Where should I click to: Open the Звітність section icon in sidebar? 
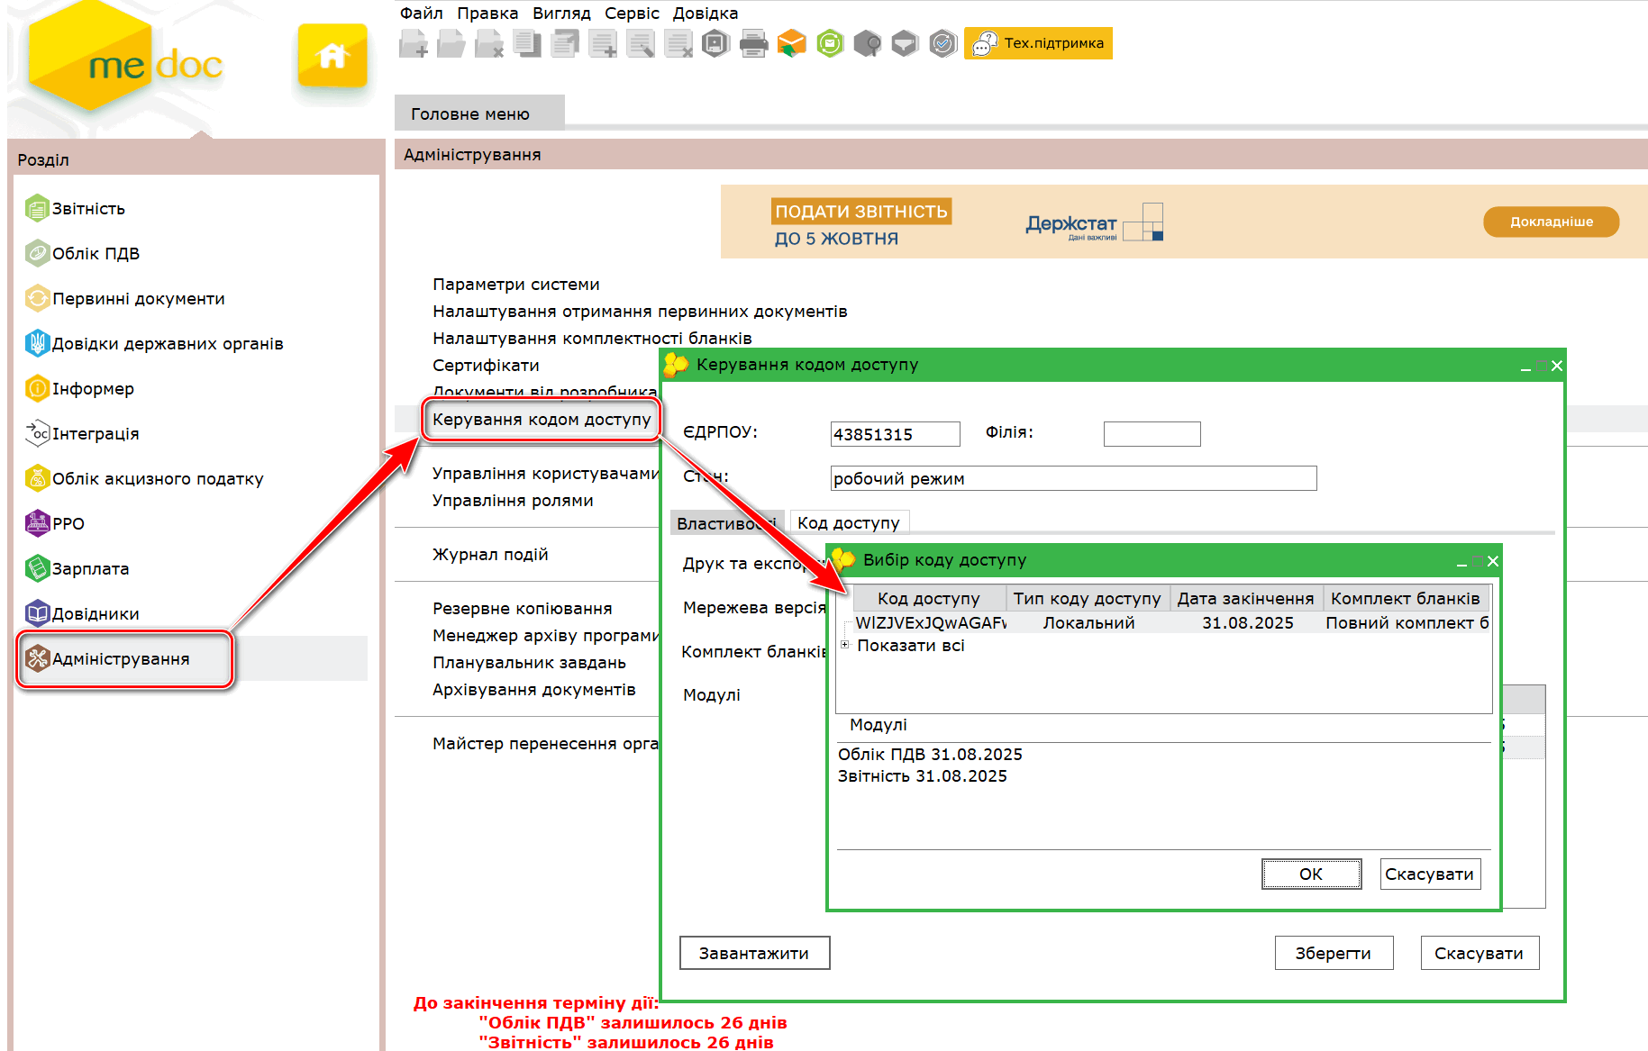(37, 209)
